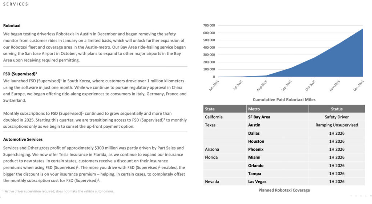Click the State column header
The height and width of the screenshot is (204, 372).
(210, 109)
